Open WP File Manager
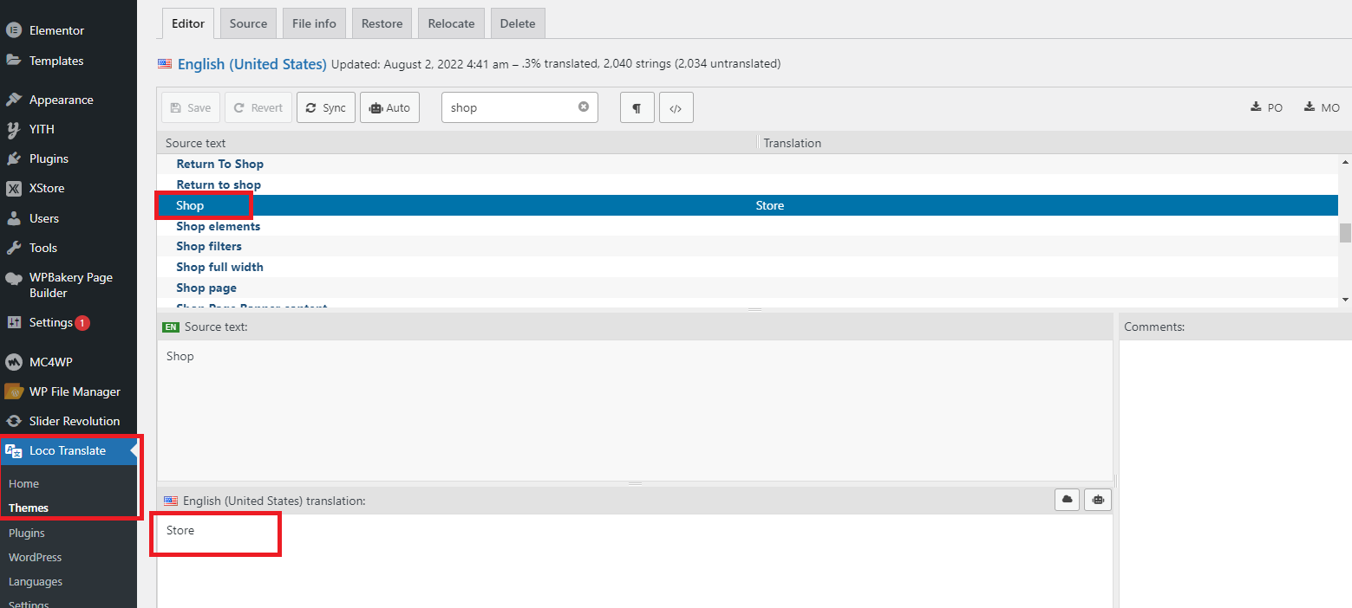 [x=75, y=391]
